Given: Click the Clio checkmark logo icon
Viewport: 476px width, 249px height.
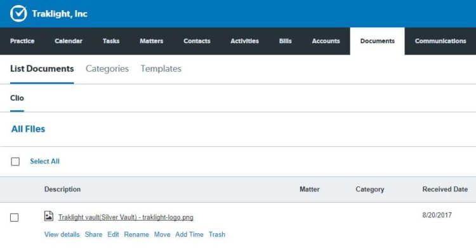Looking at the screenshot, I should (x=18, y=14).
